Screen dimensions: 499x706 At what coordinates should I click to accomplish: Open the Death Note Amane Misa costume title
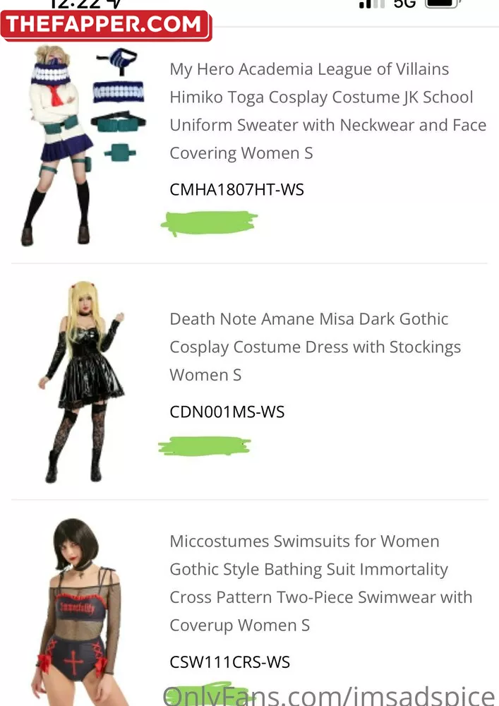pos(315,347)
